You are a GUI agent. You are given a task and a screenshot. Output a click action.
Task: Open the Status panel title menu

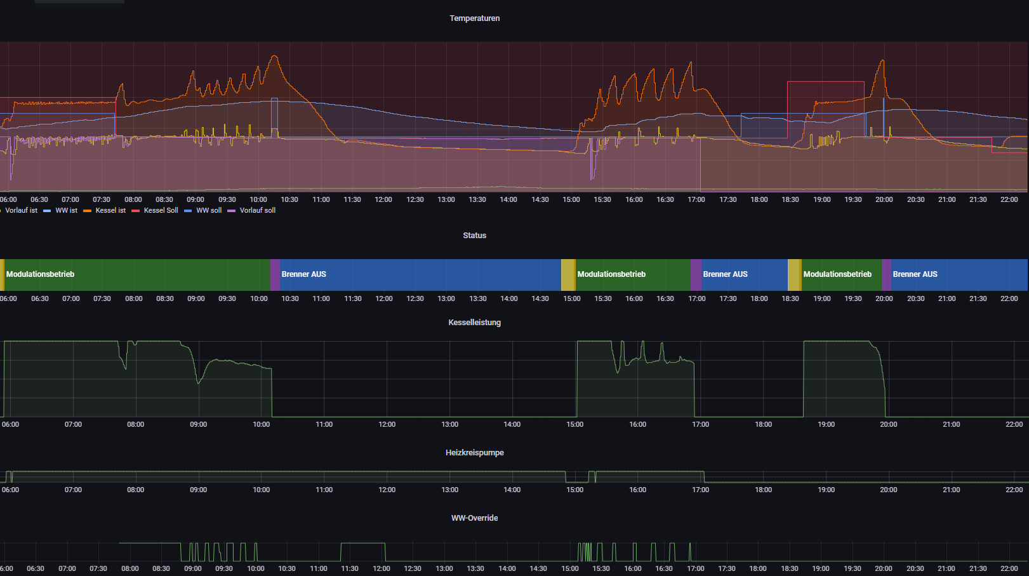(474, 236)
